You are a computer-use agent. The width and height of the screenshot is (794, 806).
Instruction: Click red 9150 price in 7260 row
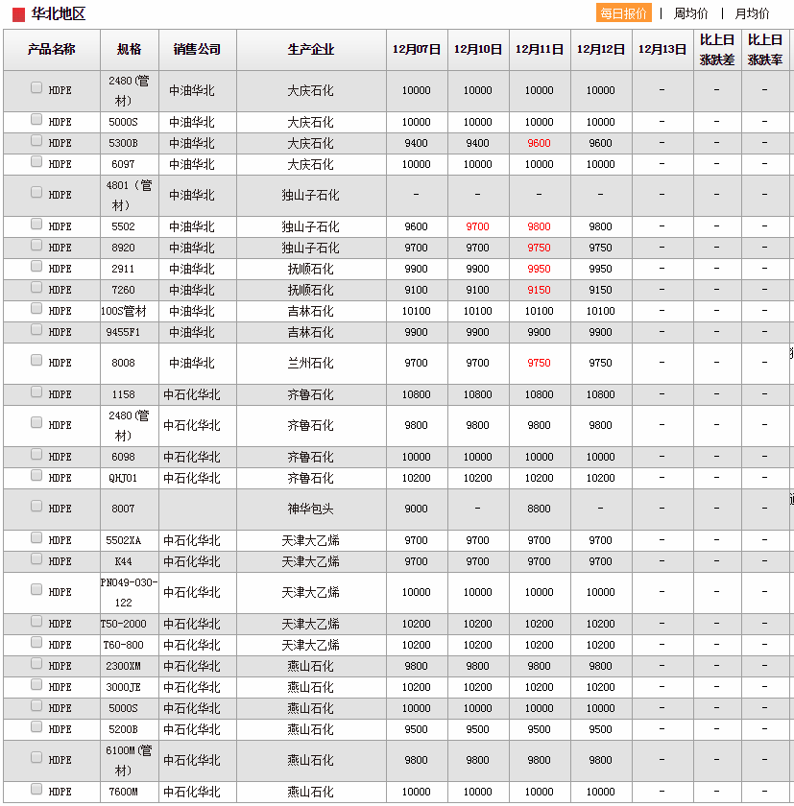point(539,290)
